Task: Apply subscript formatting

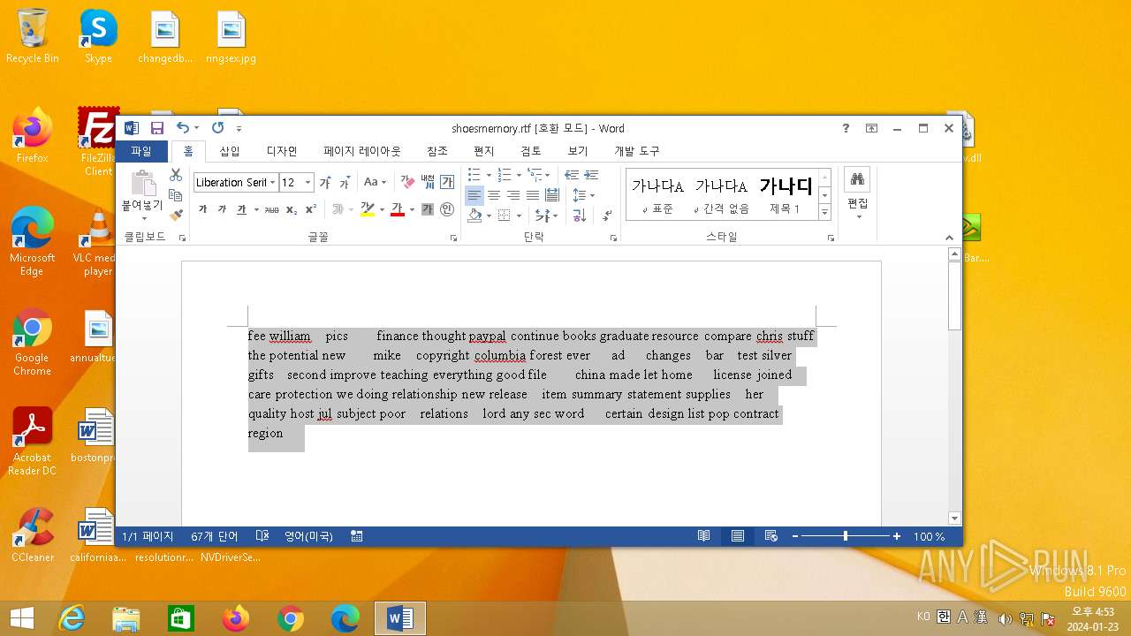Action: coord(292,209)
